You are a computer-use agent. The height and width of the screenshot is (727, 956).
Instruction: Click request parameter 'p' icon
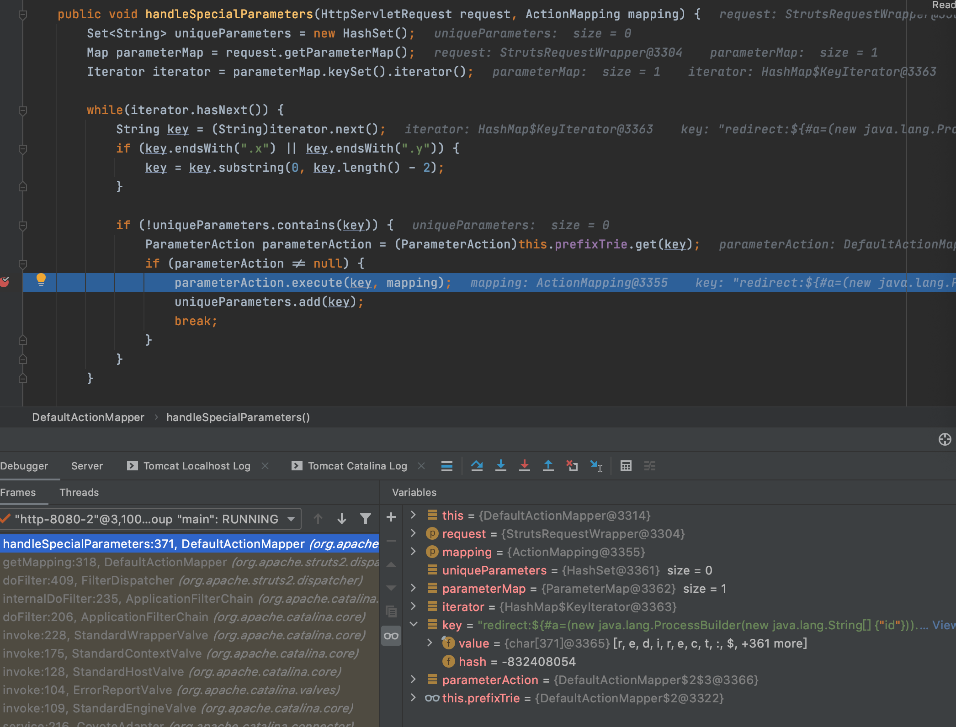coord(432,533)
